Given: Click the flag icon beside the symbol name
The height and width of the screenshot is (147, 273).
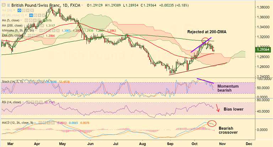Looking at the screenshot, I should 9,5.
